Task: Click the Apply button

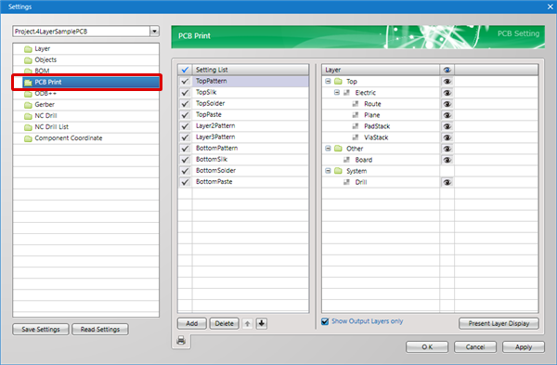Action: [524, 346]
